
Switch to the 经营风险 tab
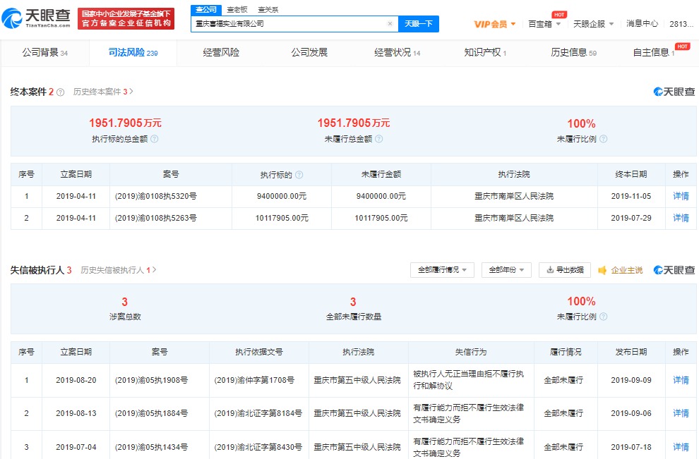click(221, 53)
